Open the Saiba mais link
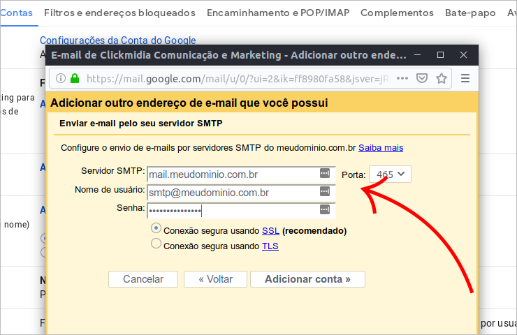 click(x=381, y=148)
